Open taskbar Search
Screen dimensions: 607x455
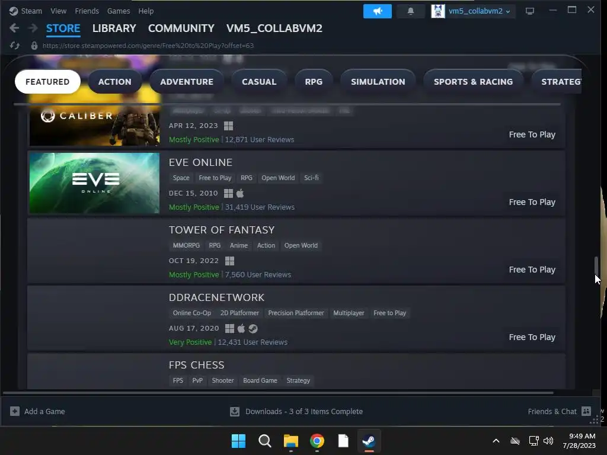(265, 441)
